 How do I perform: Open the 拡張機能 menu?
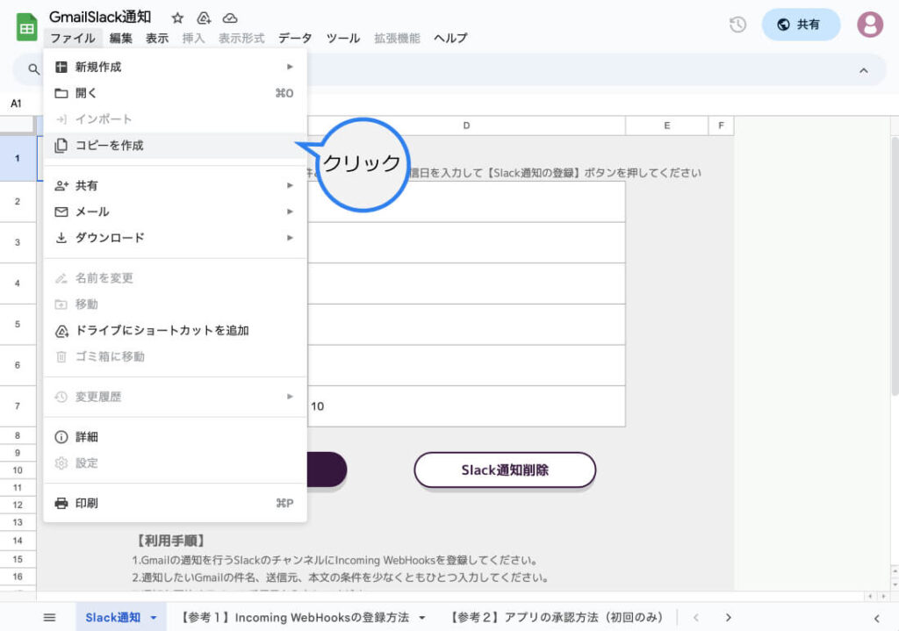(398, 39)
